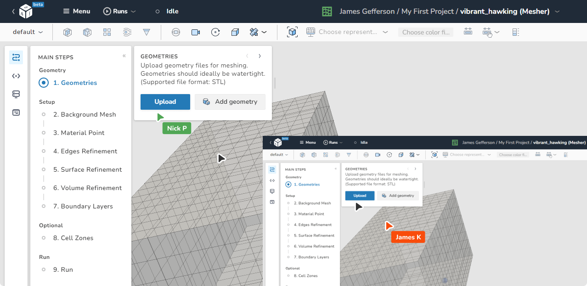Open the default preset dropdown

click(25, 32)
